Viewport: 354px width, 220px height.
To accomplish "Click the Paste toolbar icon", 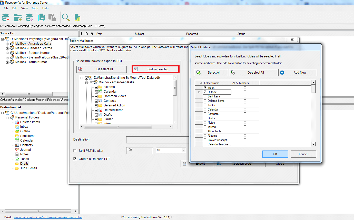I will click(x=52, y=17).
